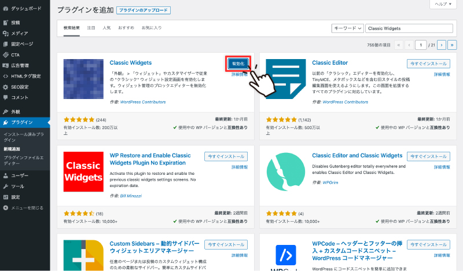View details for WP Restore Classic Widgets plugin
463x271 pixels.
pos(240,167)
